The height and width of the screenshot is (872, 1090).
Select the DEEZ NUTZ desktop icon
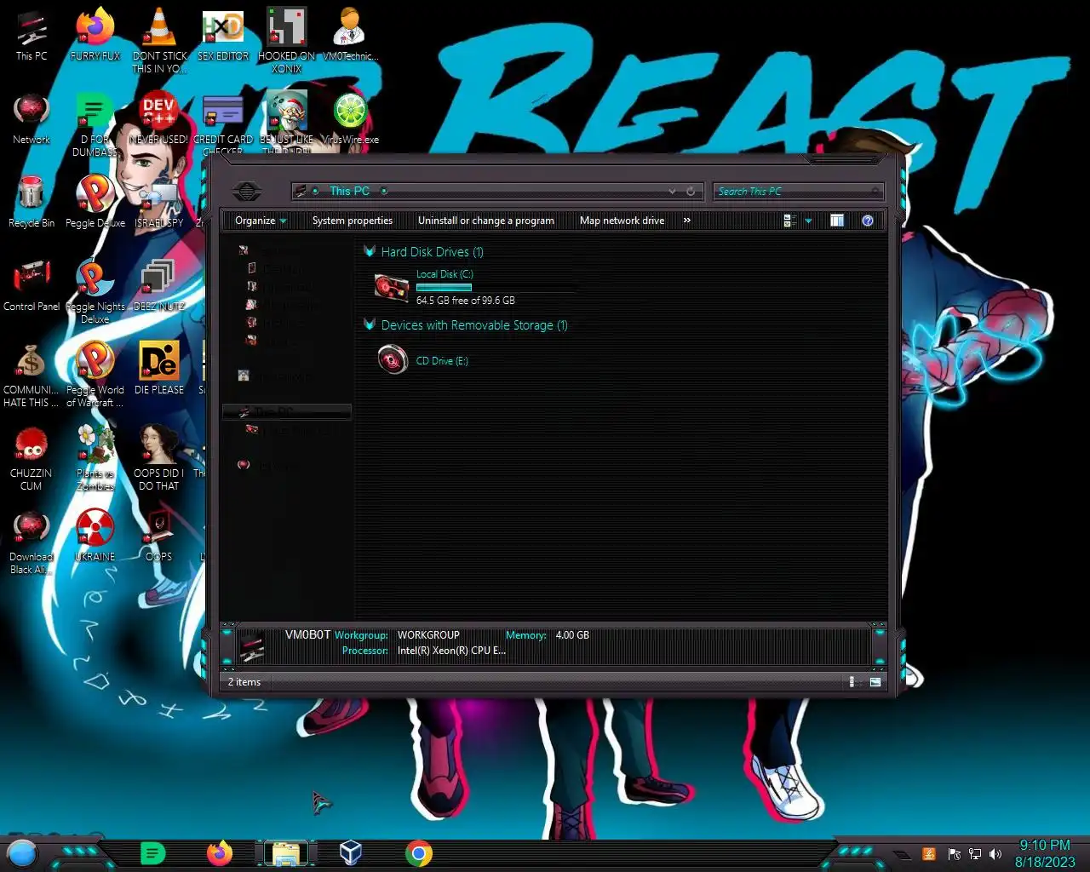[x=158, y=284]
